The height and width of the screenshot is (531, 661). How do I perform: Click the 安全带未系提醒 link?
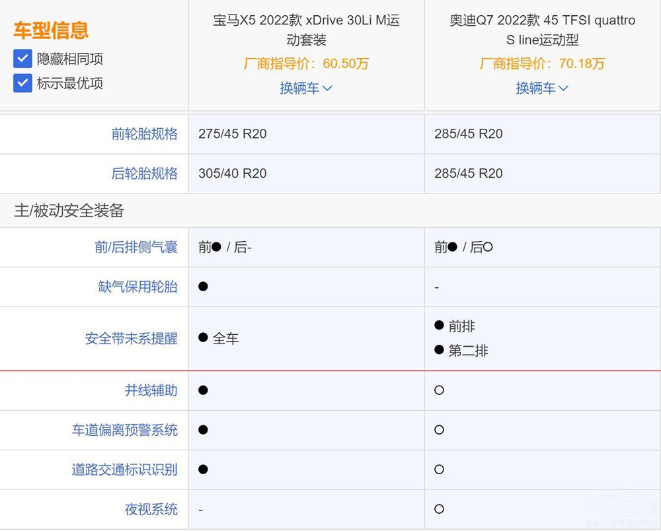pyautogui.click(x=130, y=337)
